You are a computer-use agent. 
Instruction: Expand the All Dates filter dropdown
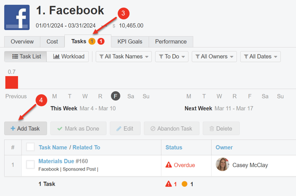pos(260,57)
